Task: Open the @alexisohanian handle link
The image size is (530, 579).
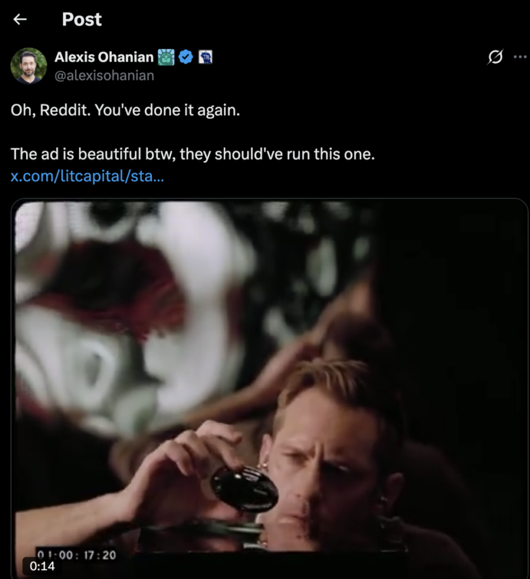Action: [x=104, y=75]
